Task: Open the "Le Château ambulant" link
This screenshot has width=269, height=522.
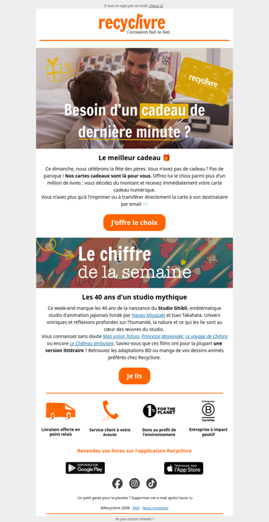Action: (x=91, y=343)
